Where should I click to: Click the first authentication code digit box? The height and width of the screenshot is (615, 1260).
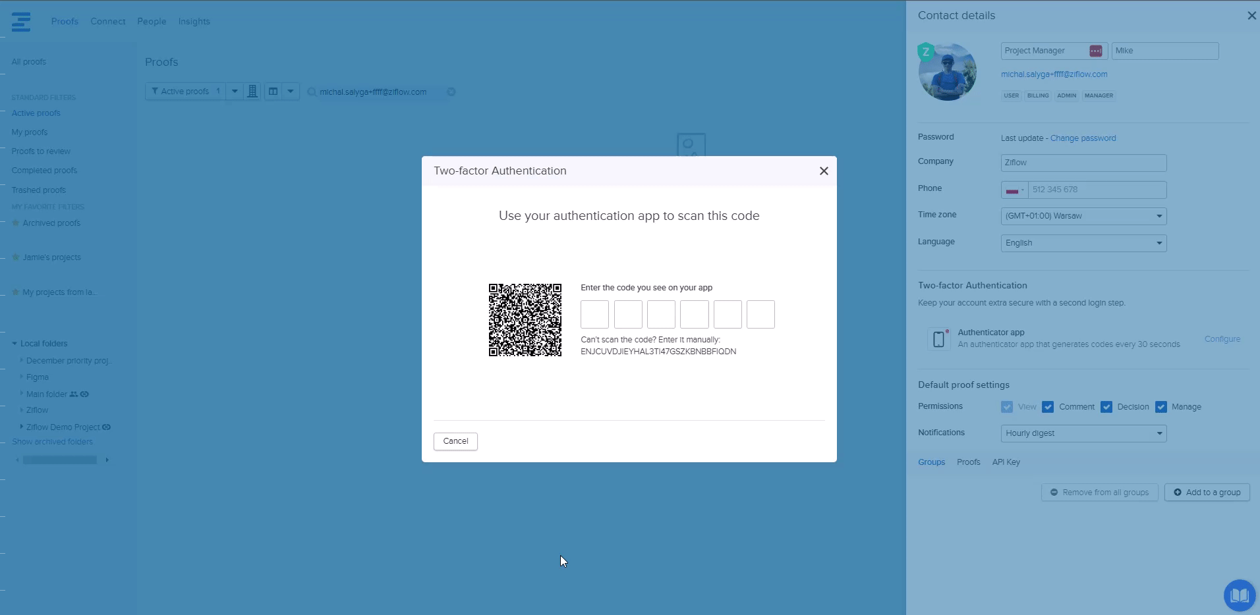point(594,315)
